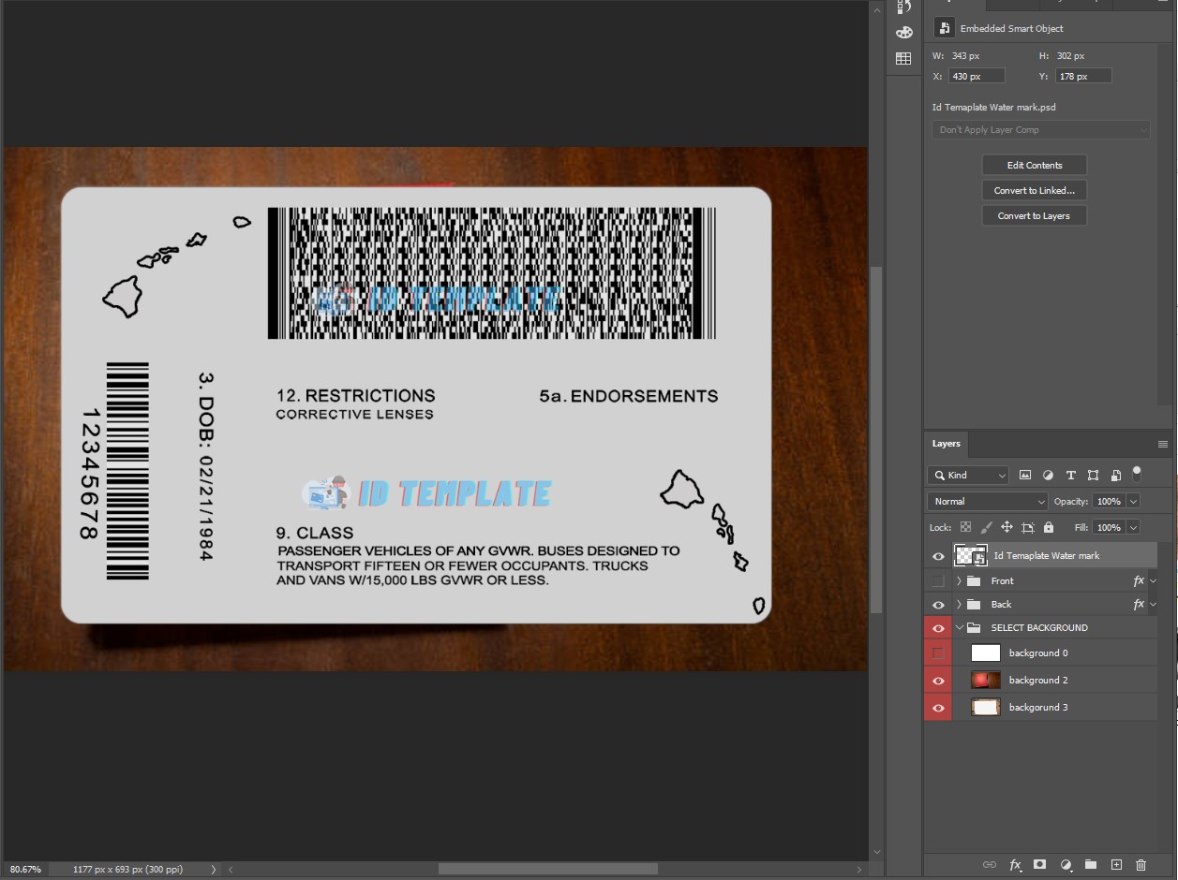Hide the SELECT BACKGROUND group

coord(938,628)
